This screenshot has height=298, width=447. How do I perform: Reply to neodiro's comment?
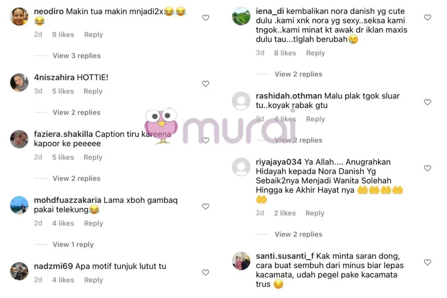click(93, 35)
